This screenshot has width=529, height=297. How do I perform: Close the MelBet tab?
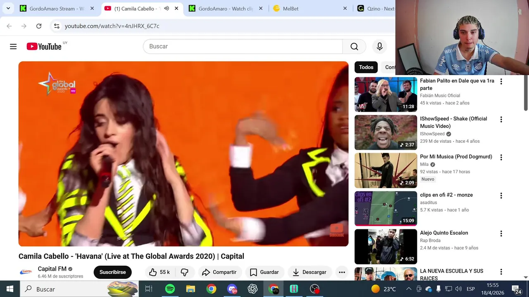pyautogui.click(x=345, y=8)
